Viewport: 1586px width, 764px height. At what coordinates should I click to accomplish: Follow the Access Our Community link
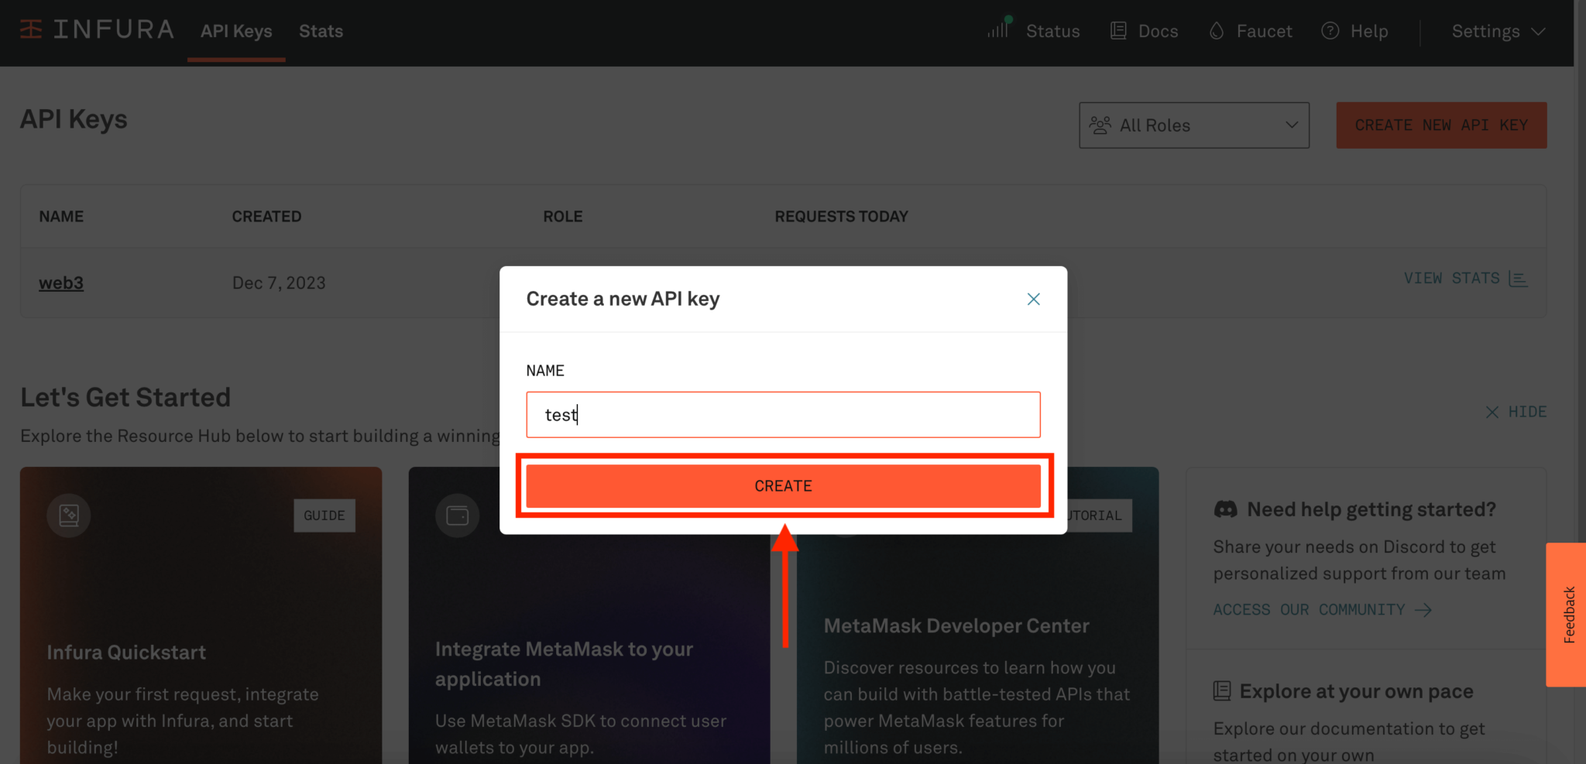[x=1321, y=610]
